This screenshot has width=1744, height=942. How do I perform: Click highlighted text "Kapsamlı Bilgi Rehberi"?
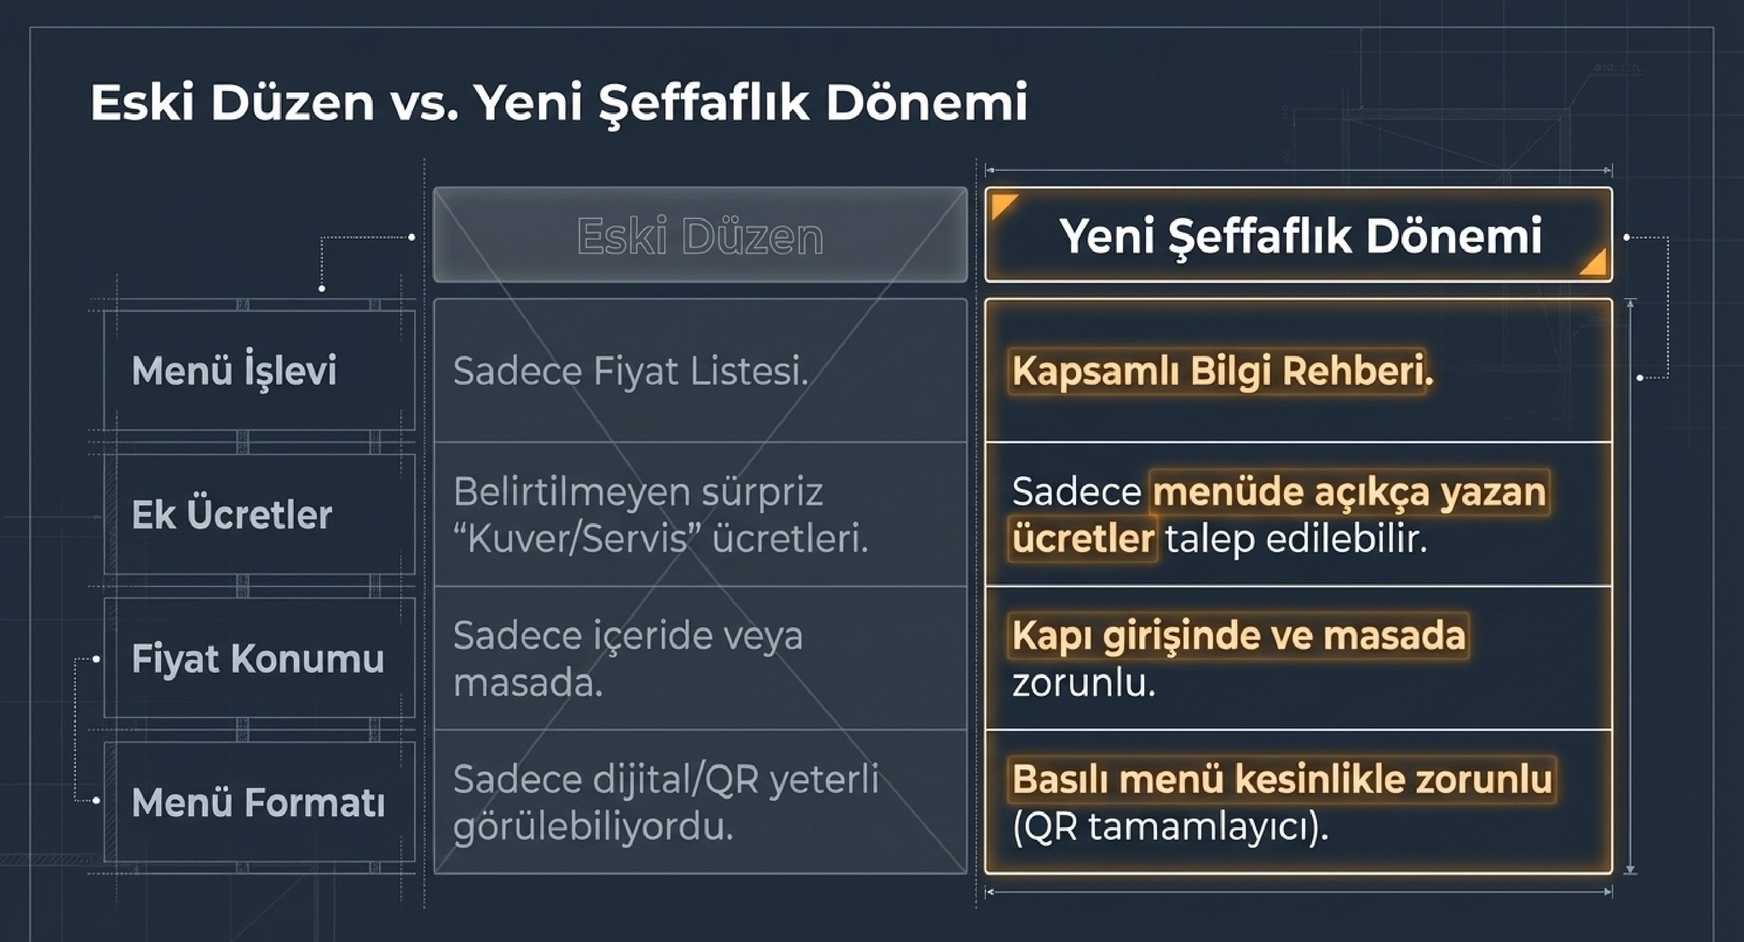1221,371
